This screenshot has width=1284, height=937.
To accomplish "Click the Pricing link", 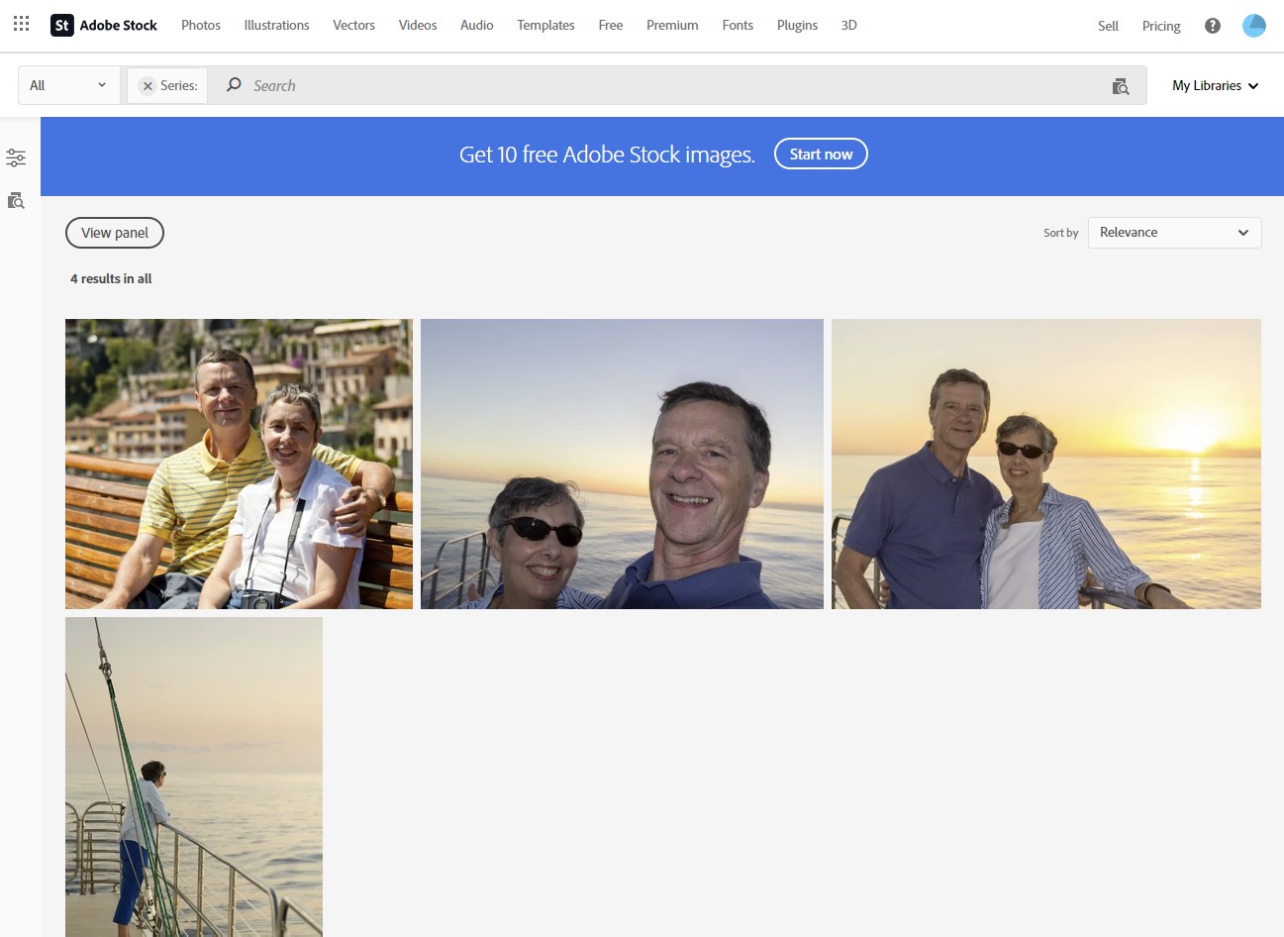I will pyautogui.click(x=1159, y=26).
